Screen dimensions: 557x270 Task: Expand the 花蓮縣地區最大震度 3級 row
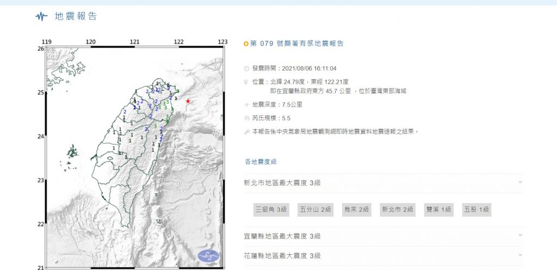pyautogui.click(x=383, y=256)
